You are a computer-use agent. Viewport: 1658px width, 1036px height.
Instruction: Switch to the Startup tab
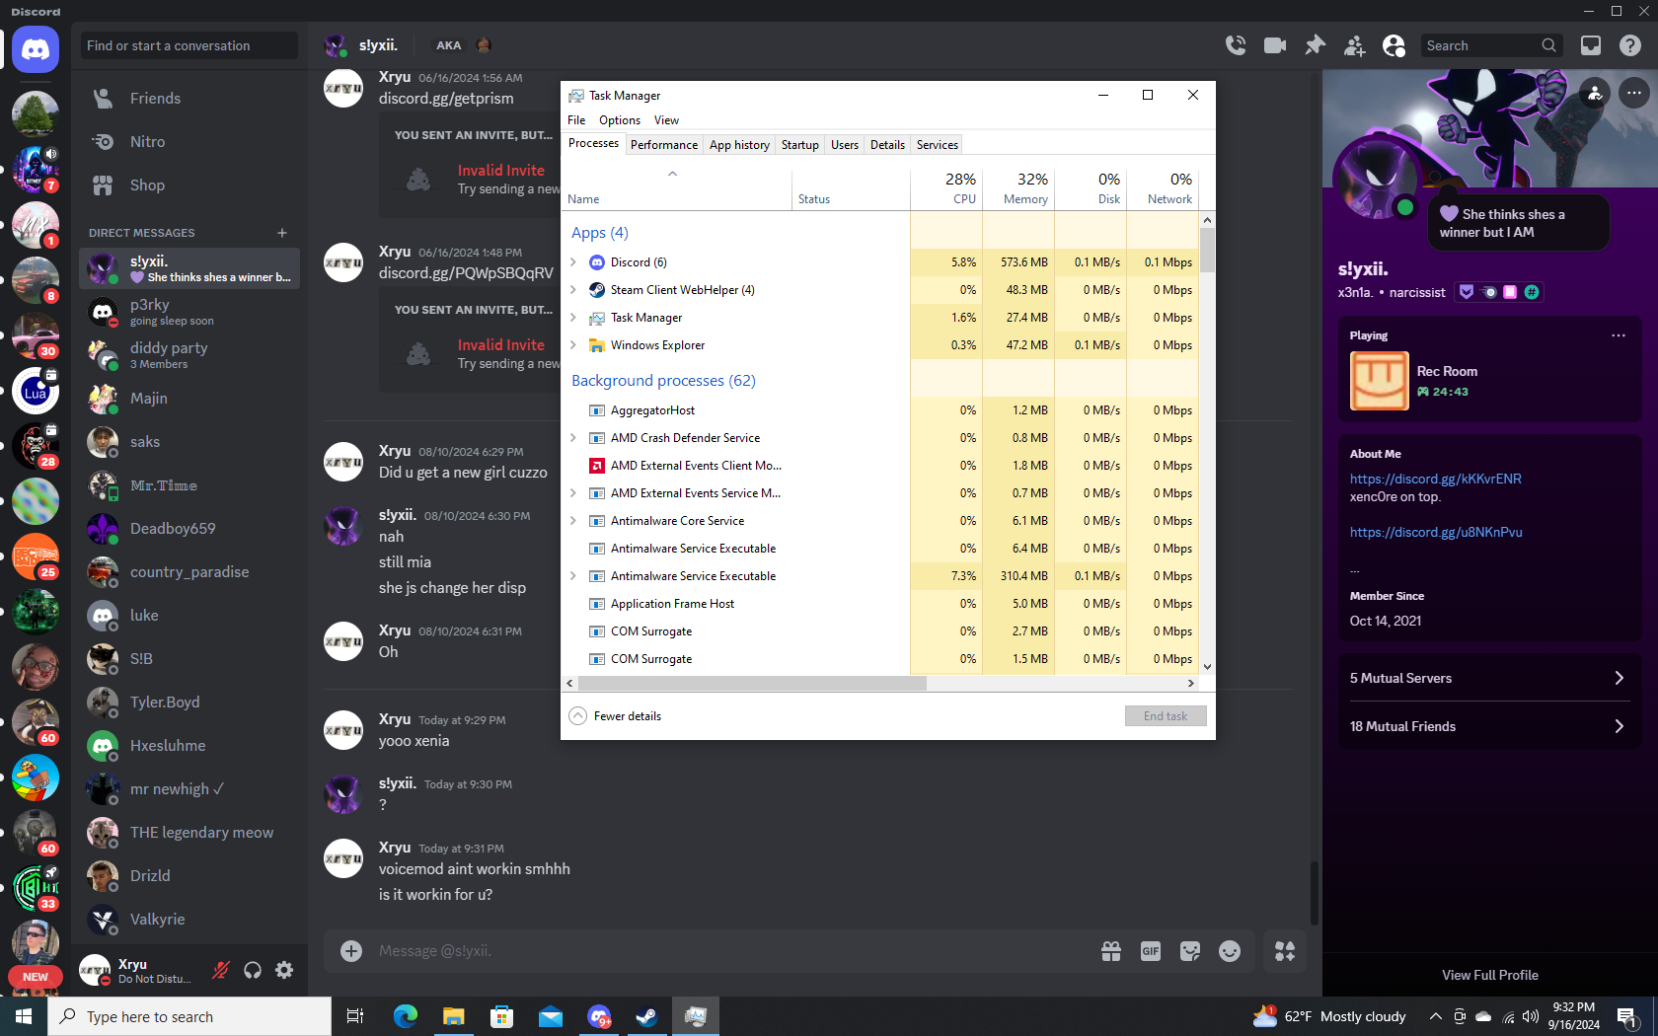800,145
